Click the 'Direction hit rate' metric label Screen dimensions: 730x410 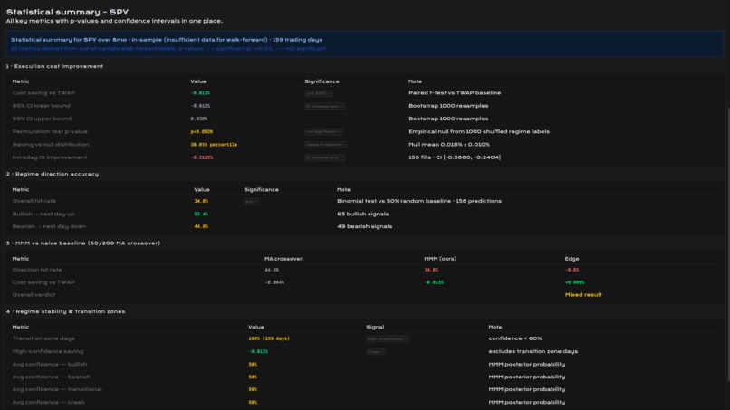tap(37, 270)
